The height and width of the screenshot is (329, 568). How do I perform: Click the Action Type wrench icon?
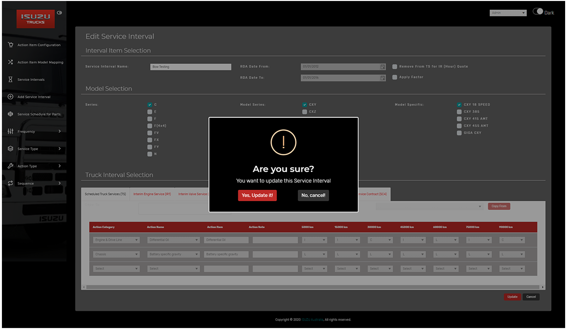[x=10, y=166]
